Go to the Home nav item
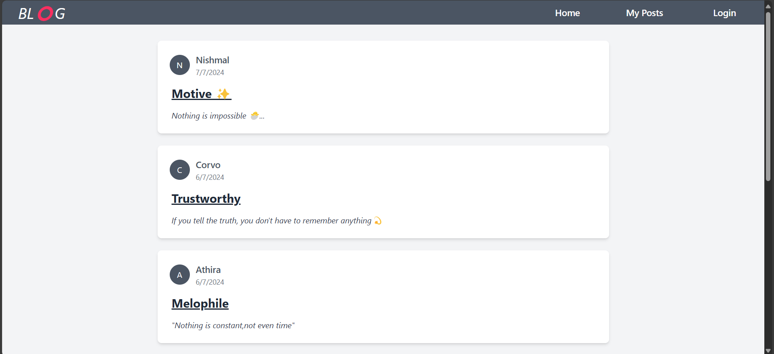774x354 pixels. coord(567,13)
